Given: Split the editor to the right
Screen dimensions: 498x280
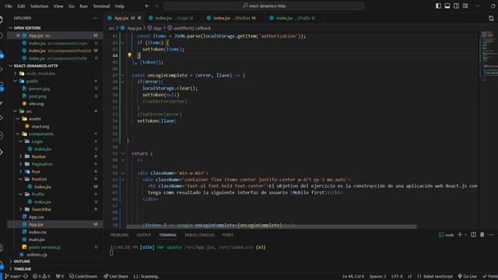Looking at the screenshot, I should pyautogui.click(x=491, y=19).
